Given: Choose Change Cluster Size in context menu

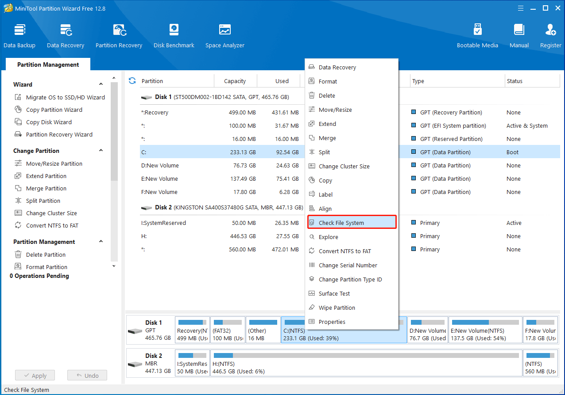Looking at the screenshot, I should point(352,166).
